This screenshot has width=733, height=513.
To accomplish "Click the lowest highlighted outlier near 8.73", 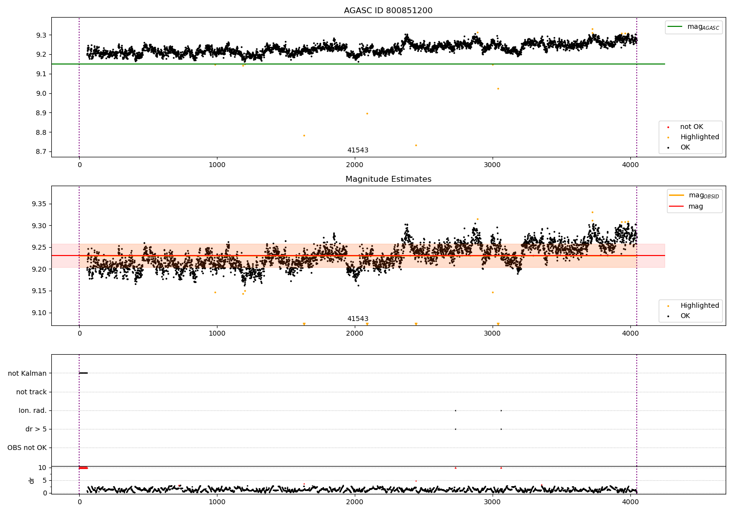I will pos(416,145).
